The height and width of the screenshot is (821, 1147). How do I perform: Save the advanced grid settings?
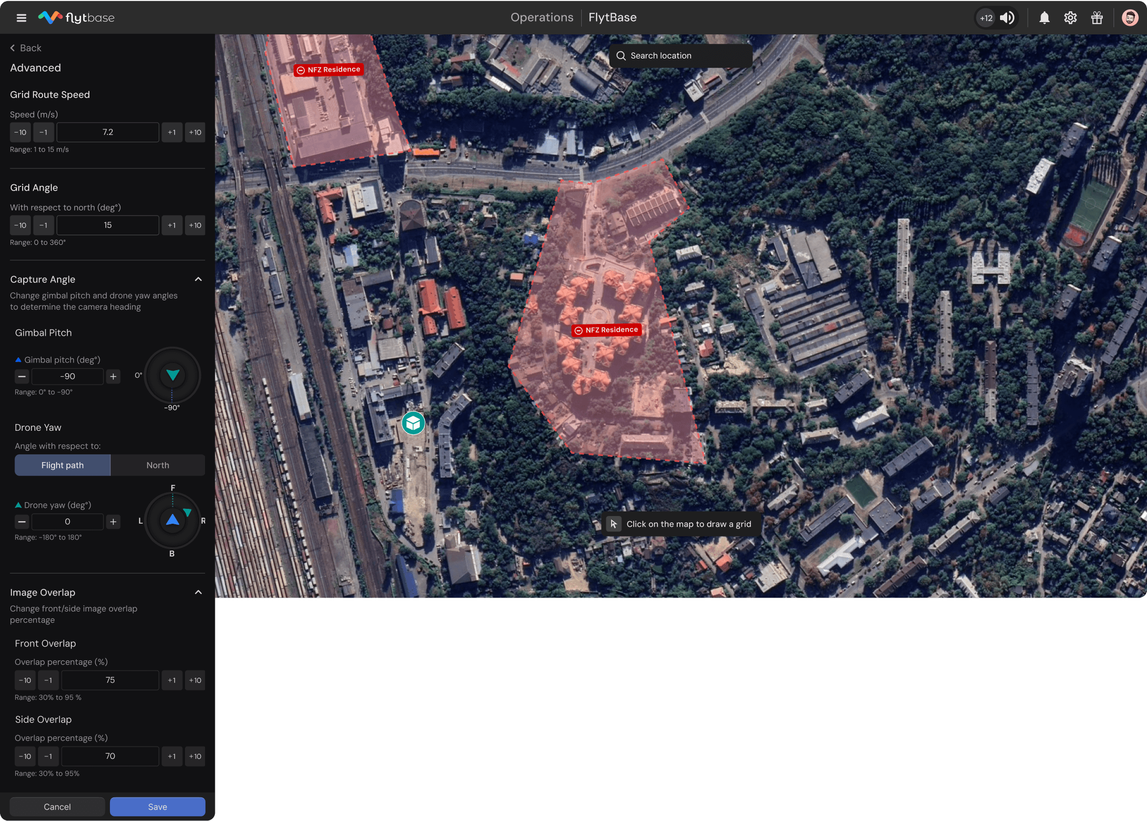point(157,807)
